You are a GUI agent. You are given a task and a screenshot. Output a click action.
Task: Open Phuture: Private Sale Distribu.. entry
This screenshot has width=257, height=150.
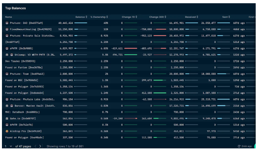32,36
